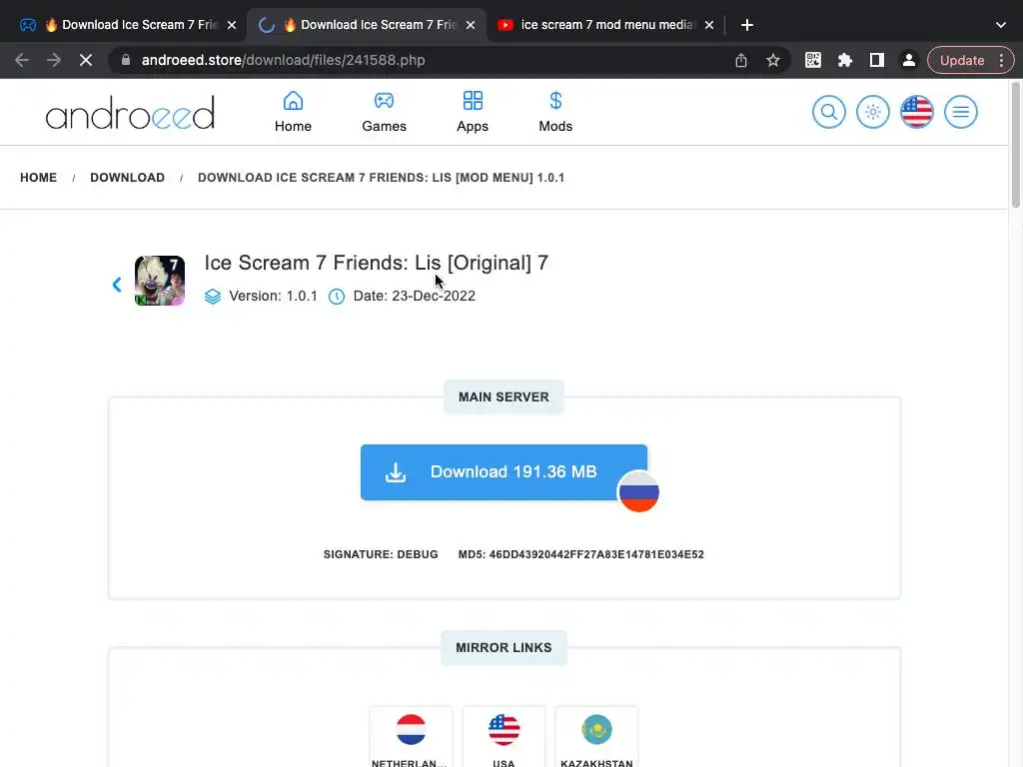Viewport: 1023px width, 767px height.
Task: Click the Version: 1.0.1 text
Action: coord(274,296)
